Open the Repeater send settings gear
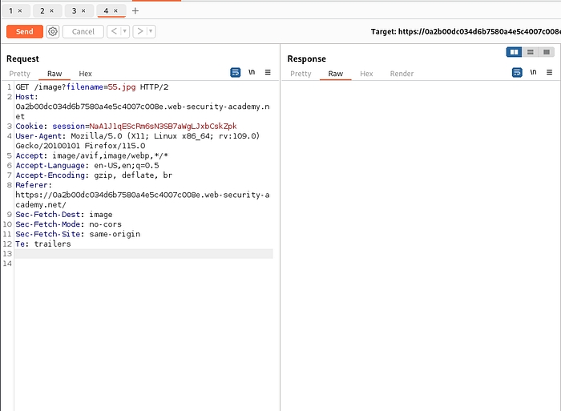The width and height of the screenshot is (561, 411). [x=53, y=31]
